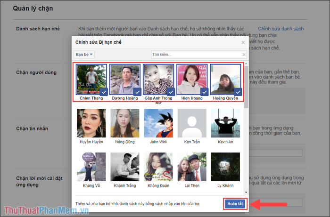The image size is (330, 217).
Task: Click the friend list scrollbar thumb
Action: click(246, 87)
